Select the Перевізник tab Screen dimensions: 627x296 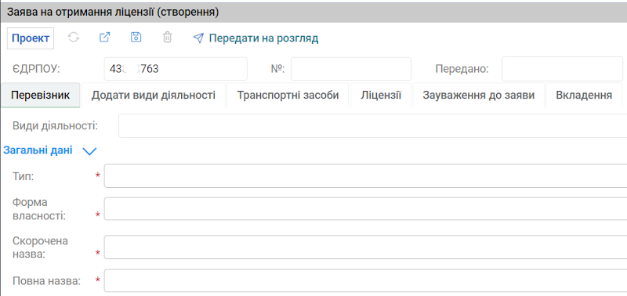[41, 95]
